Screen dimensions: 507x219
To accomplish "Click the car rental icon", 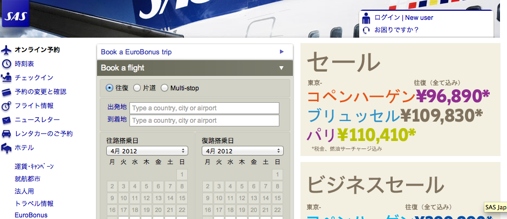I will click(6, 134).
